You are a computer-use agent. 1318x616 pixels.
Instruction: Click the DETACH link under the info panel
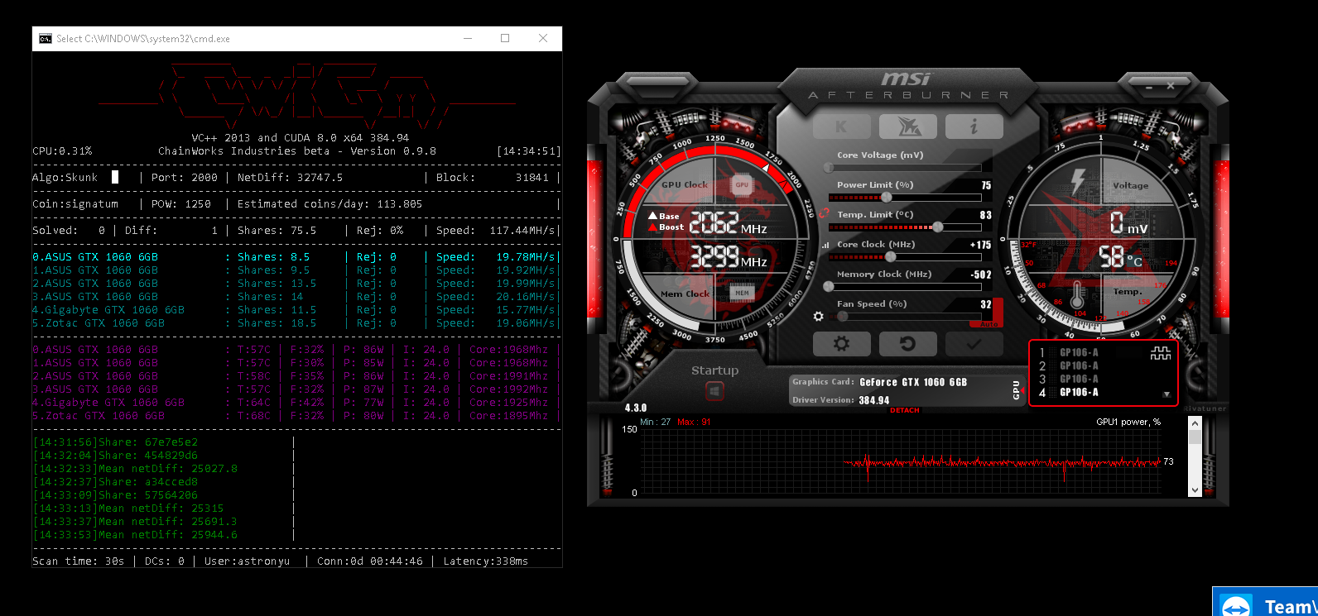click(x=905, y=410)
